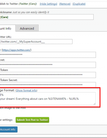Viewport: 107px width, 138px height.
Task: Submit Test Post to Twitter
Action: (32, 120)
